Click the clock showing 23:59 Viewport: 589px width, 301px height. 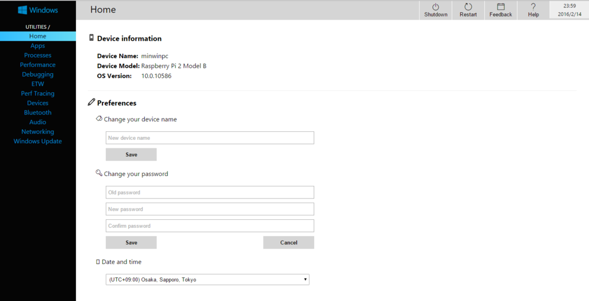569,6
